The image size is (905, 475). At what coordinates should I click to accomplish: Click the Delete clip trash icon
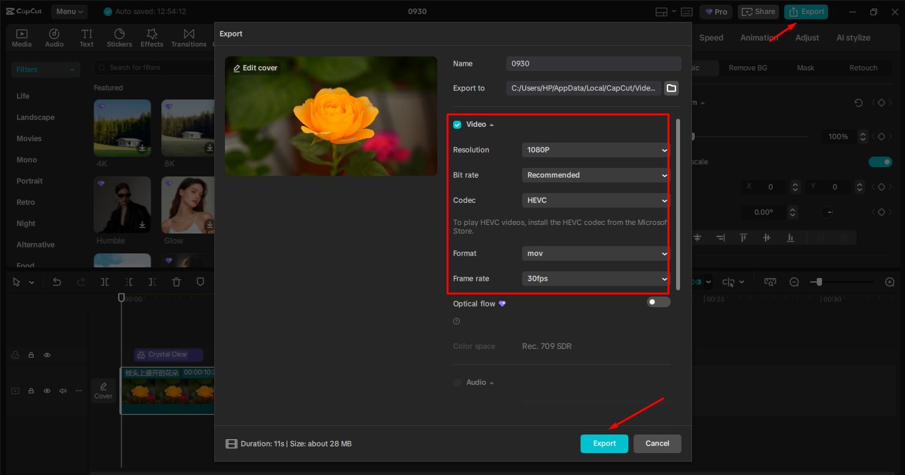tap(176, 281)
